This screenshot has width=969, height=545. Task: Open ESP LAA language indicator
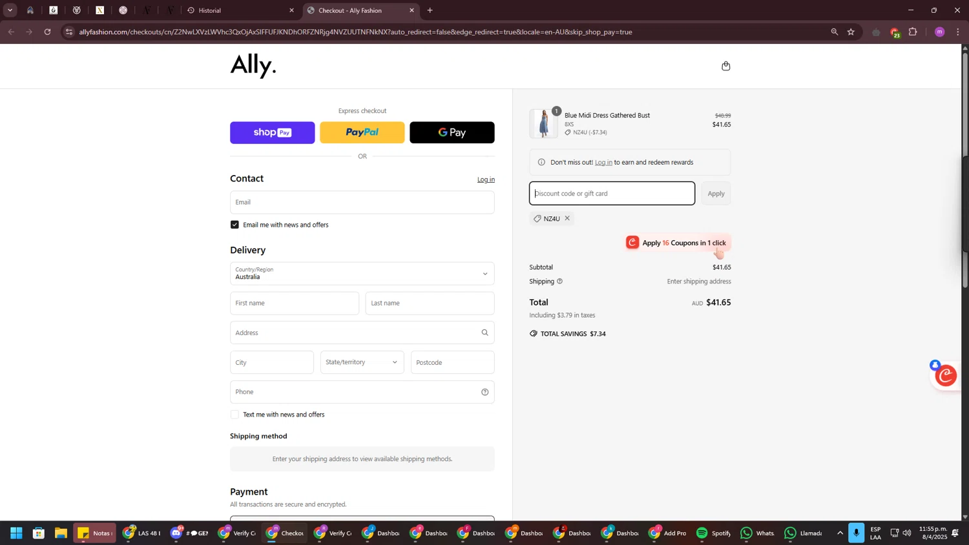pyautogui.click(x=875, y=533)
